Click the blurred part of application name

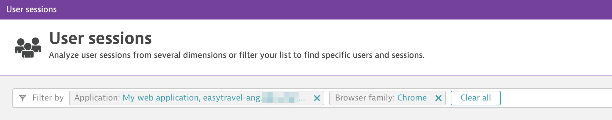point(280,97)
